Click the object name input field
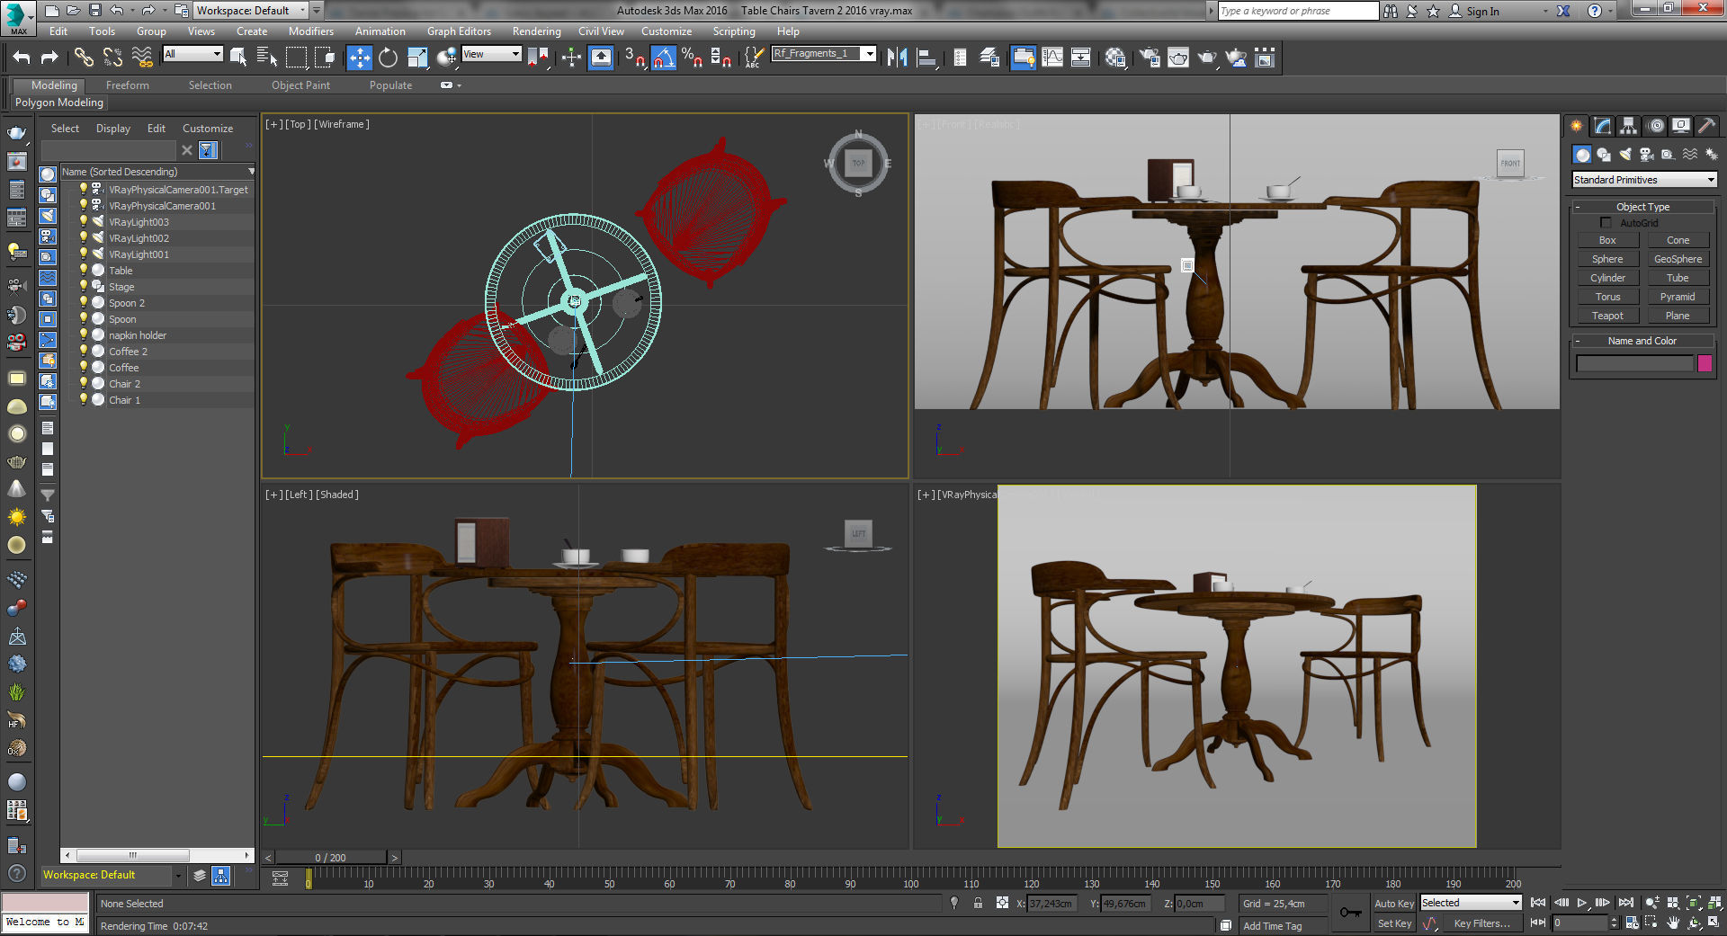This screenshot has width=1727, height=936. tap(1634, 363)
